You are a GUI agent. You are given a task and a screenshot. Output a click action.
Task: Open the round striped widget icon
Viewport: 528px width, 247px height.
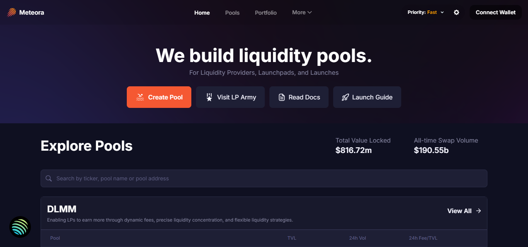[x=20, y=227]
